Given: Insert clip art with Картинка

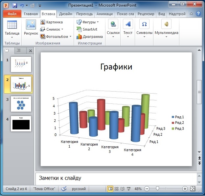Looking at the screenshot, I should [52, 22].
